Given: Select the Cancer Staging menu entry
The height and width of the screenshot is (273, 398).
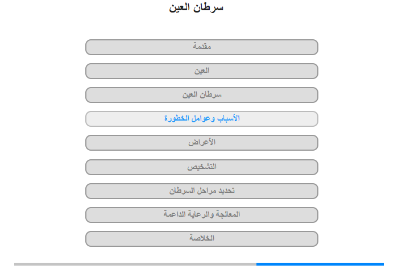Looking at the screenshot, I should (201, 191).
